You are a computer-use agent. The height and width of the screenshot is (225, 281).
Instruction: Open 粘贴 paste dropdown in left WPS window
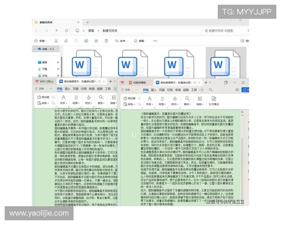click(43, 103)
